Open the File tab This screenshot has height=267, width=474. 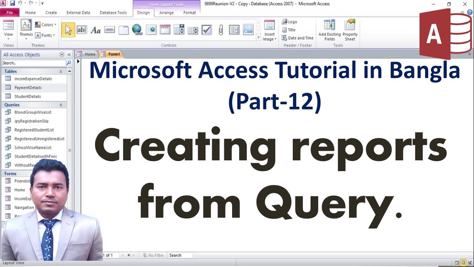10,13
